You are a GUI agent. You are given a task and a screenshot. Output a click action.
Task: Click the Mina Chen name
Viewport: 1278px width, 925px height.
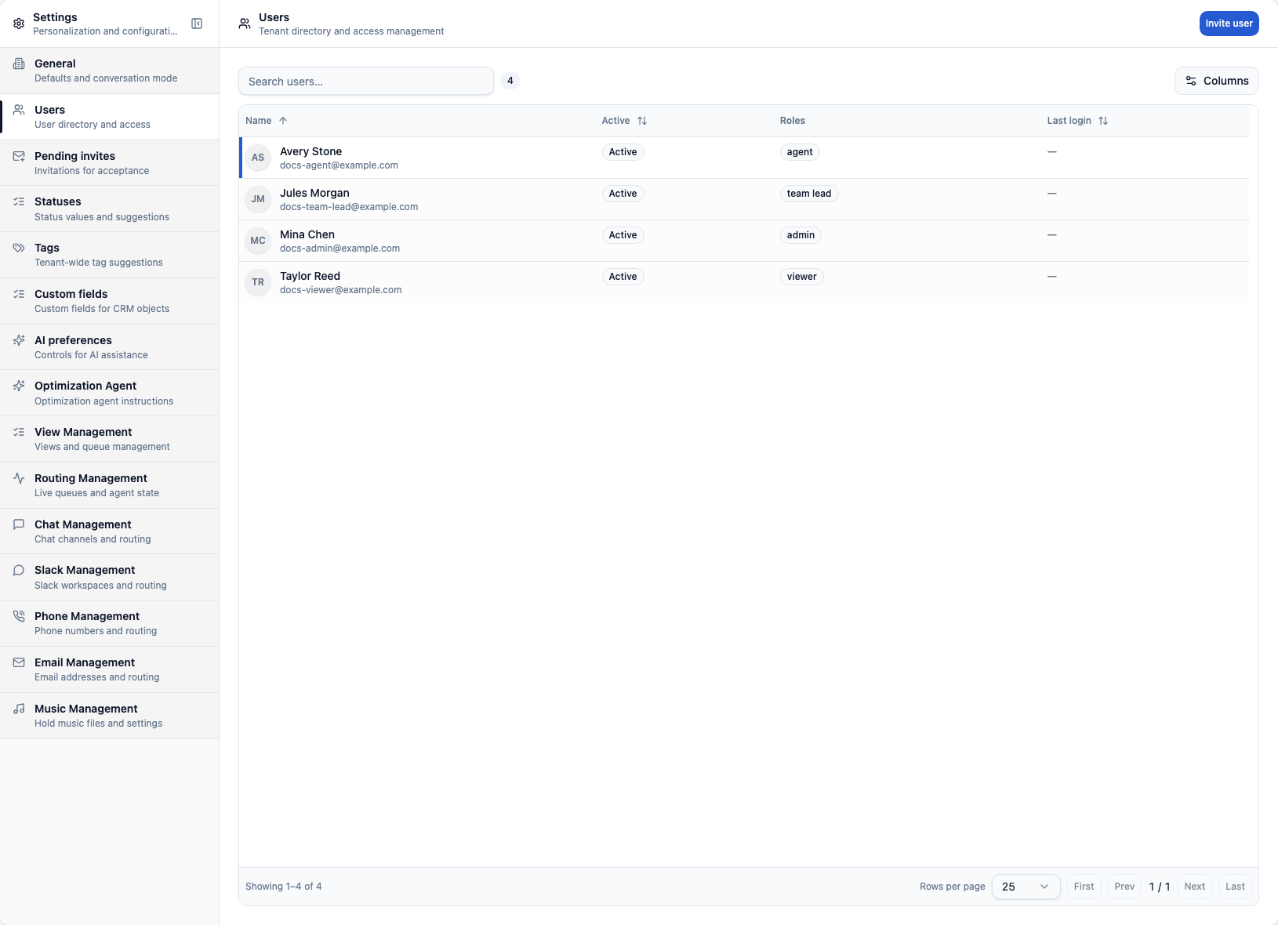point(307,234)
